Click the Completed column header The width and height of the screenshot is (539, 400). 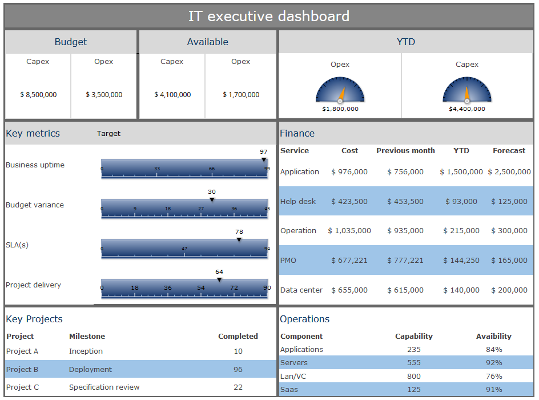(x=238, y=337)
